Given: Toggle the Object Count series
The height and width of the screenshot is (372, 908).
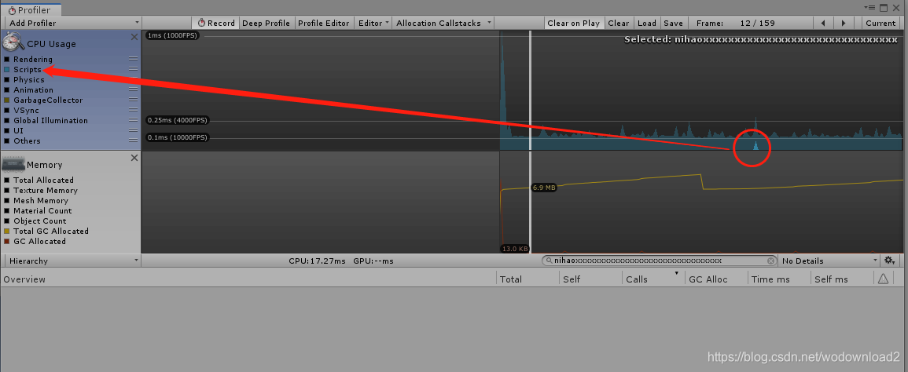Looking at the screenshot, I should [x=7, y=221].
